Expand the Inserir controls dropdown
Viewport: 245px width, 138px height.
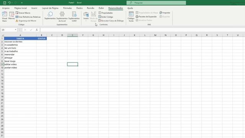pos(86,16)
